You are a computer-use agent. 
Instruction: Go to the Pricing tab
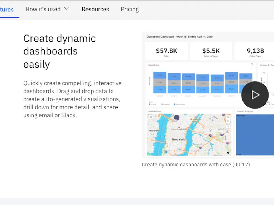(x=130, y=9)
